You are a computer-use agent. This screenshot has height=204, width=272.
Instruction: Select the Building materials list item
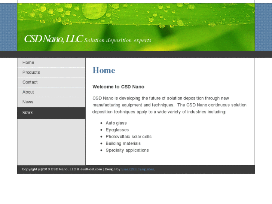pyautogui.click(x=123, y=143)
